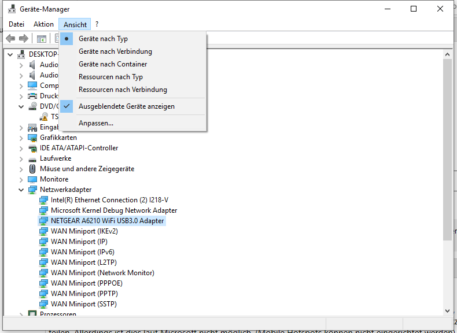
Task: Click the toolbar Back arrow icon
Action: click(11, 38)
